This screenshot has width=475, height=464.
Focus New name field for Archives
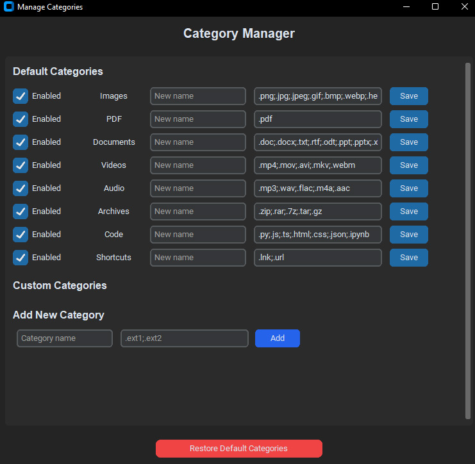[198, 211]
